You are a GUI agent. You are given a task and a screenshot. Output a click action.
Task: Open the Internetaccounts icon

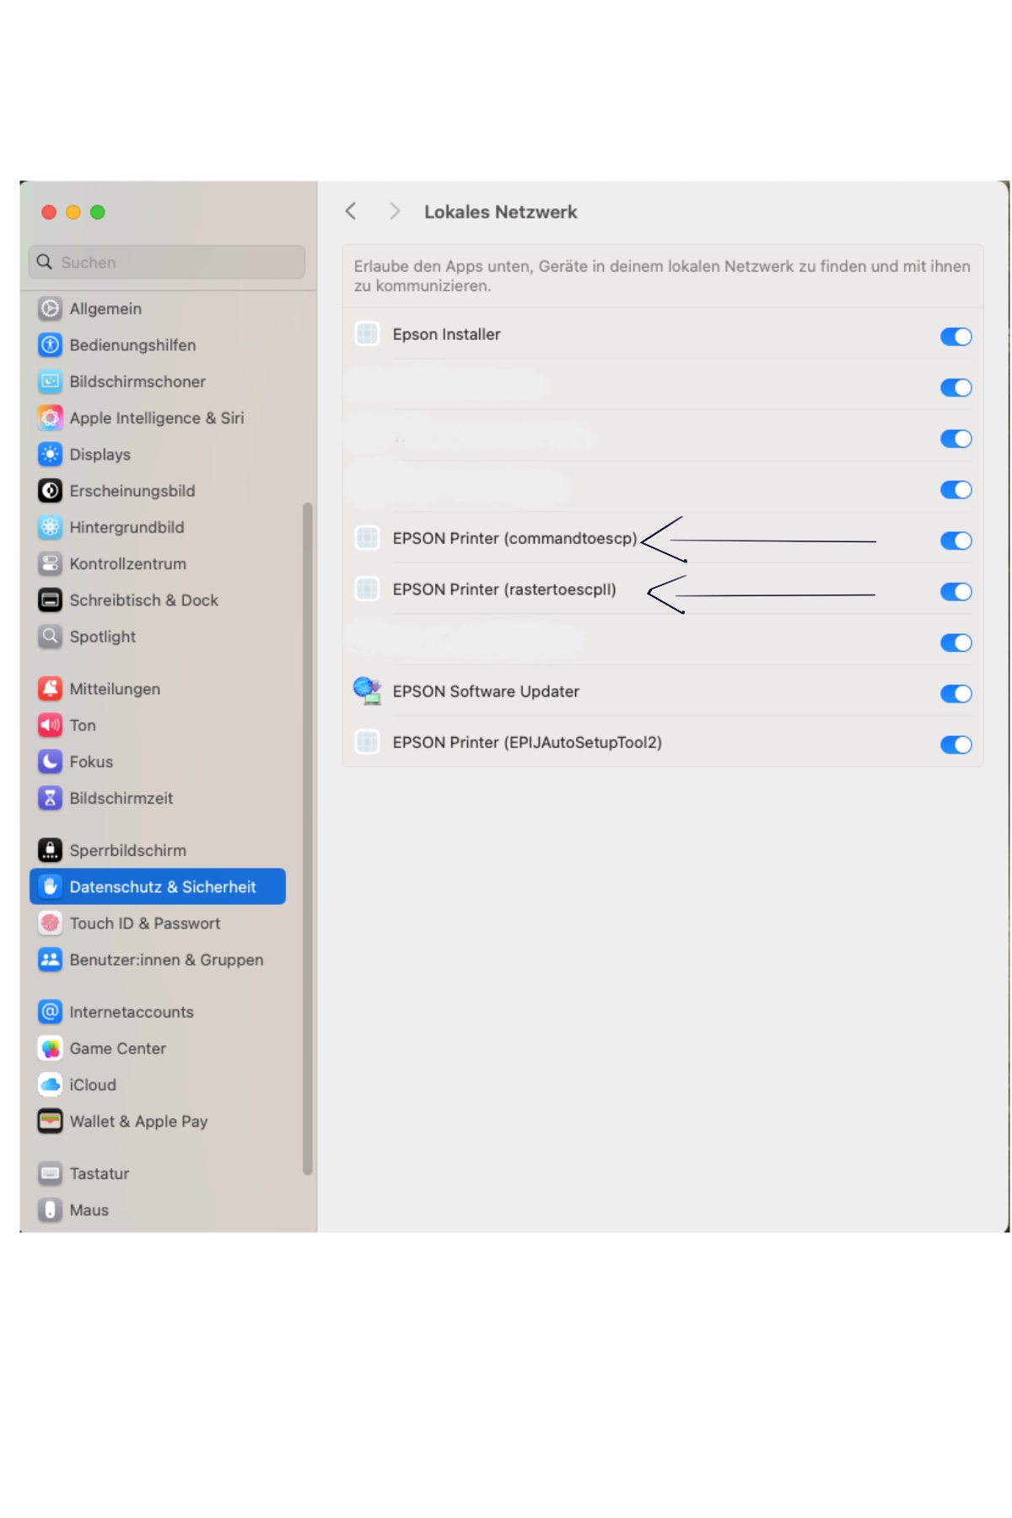[x=51, y=1012]
